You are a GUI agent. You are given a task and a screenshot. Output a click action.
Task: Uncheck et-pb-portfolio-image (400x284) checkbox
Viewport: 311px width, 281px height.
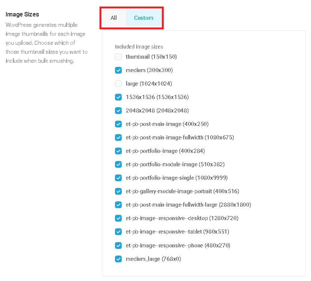click(118, 151)
